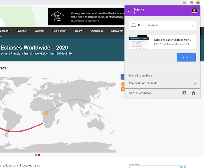Viewport: 204px width, 168px height.
Task: Expand Pushed to students section
Action: pyautogui.click(x=162, y=76)
